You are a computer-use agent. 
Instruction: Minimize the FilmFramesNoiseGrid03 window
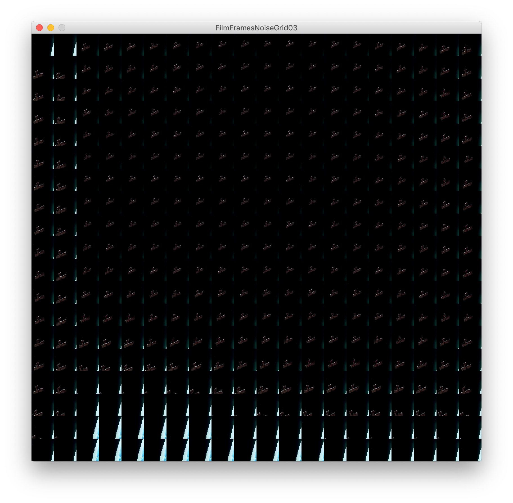[51, 28]
